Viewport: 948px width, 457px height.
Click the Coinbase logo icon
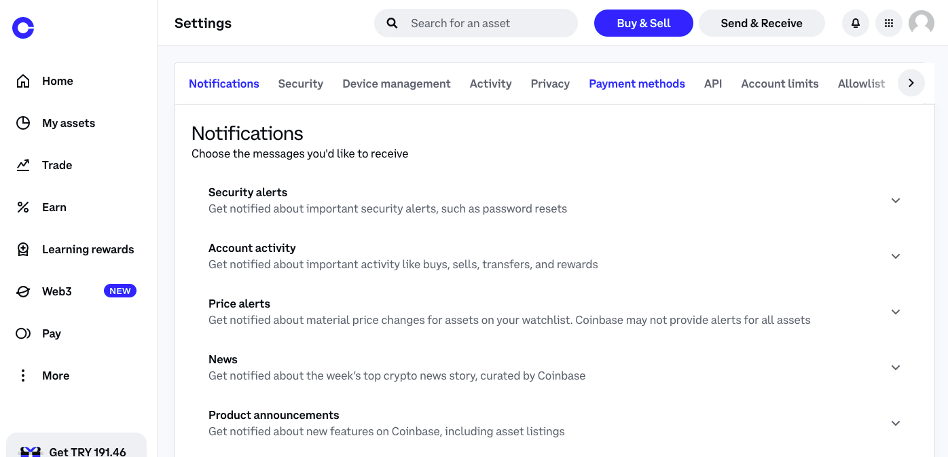[x=23, y=28]
